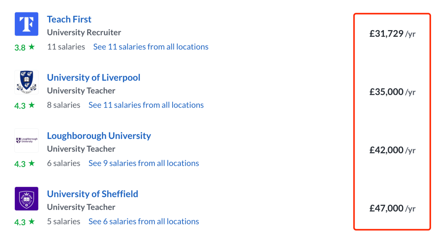Open the University of Liverpool link

click(x=94, y=78)
